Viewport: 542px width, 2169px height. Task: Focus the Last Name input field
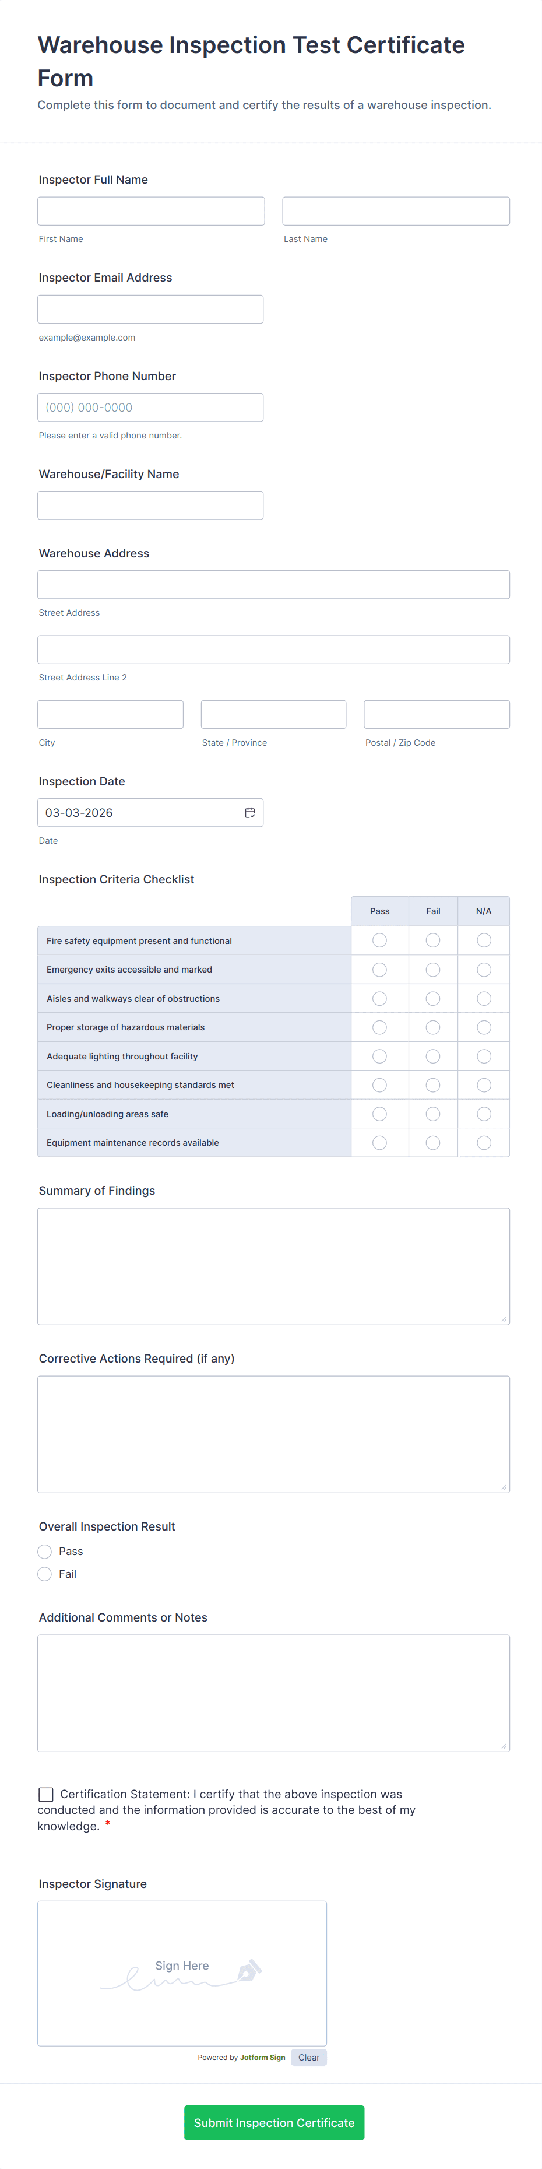pyautogui.click(x=396, y=211)
